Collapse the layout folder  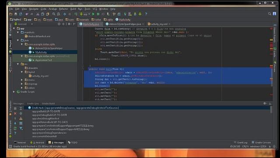coord(22,72)
